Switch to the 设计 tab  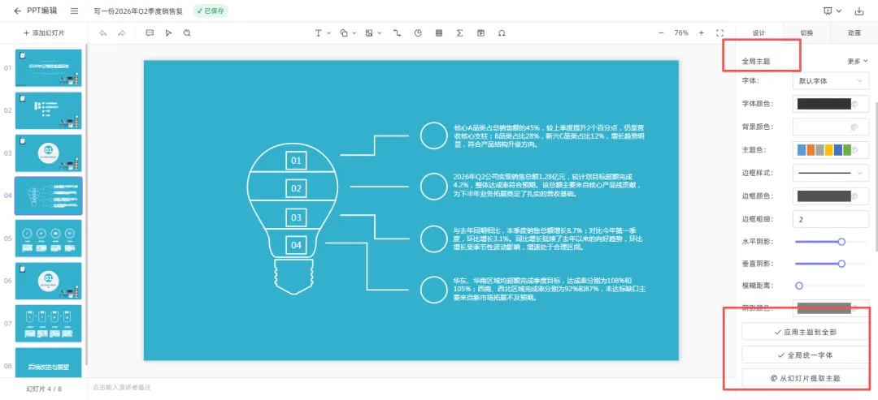coord(758,33)
